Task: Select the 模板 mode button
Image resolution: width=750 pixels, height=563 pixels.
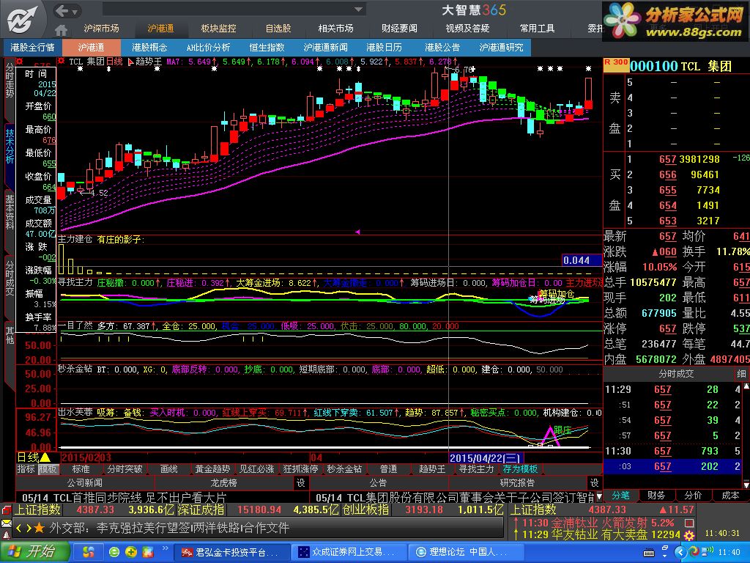Action: (x=48, y=469)
